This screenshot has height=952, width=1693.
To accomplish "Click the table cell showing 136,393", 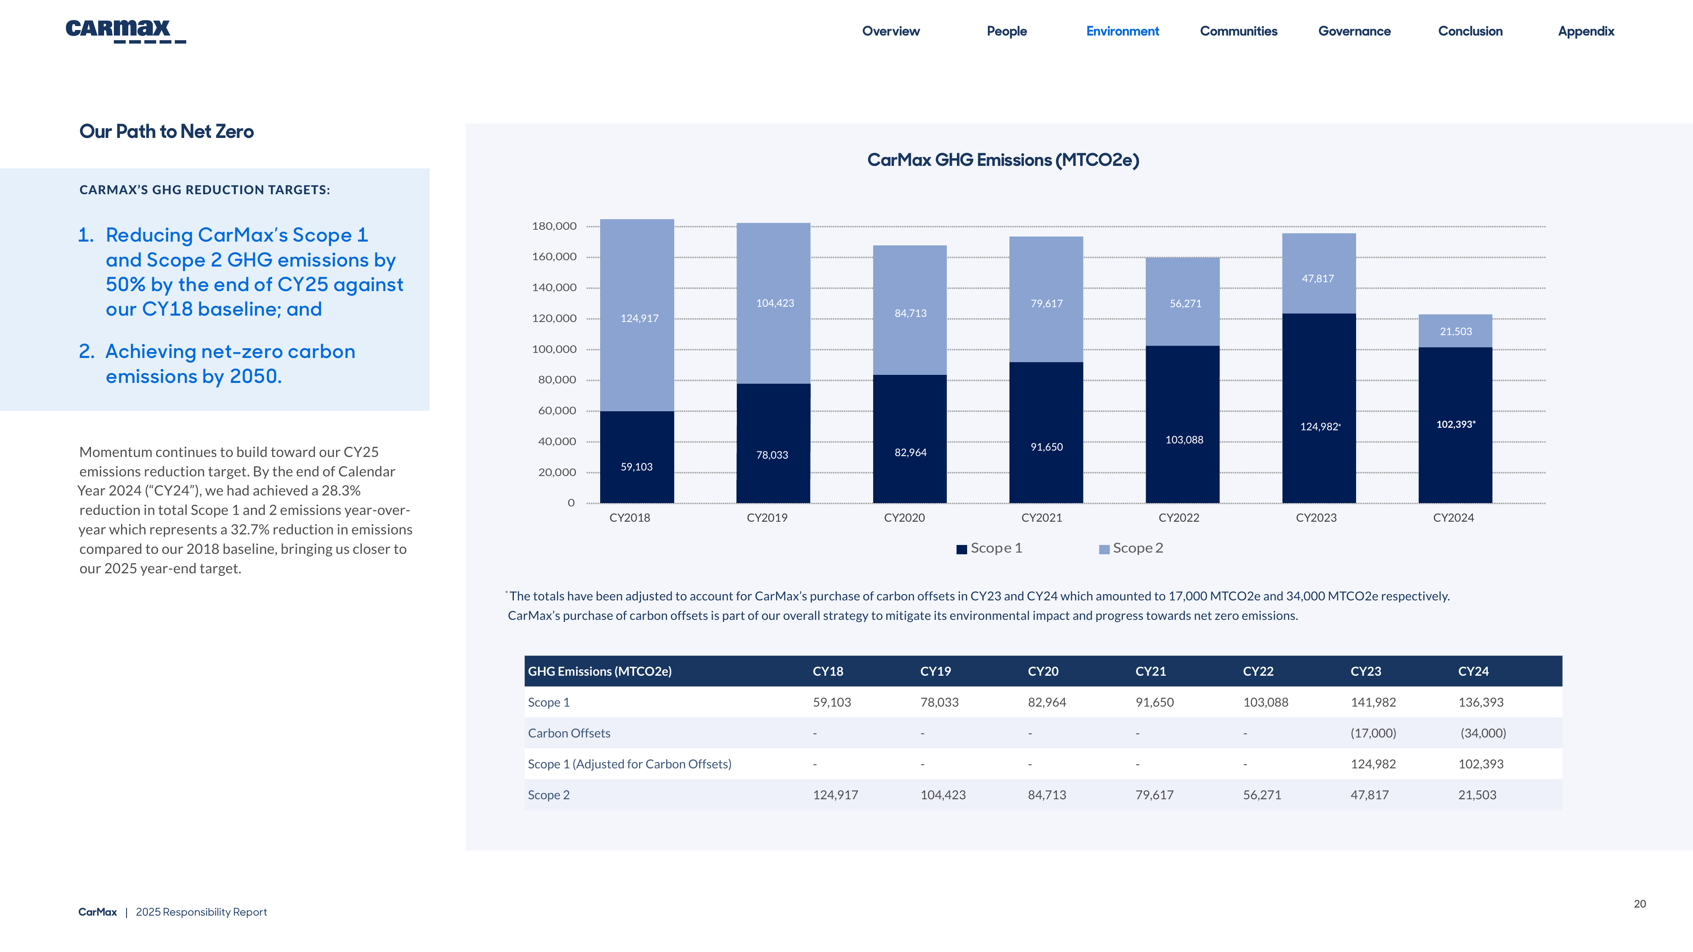I will [1480, 702].
